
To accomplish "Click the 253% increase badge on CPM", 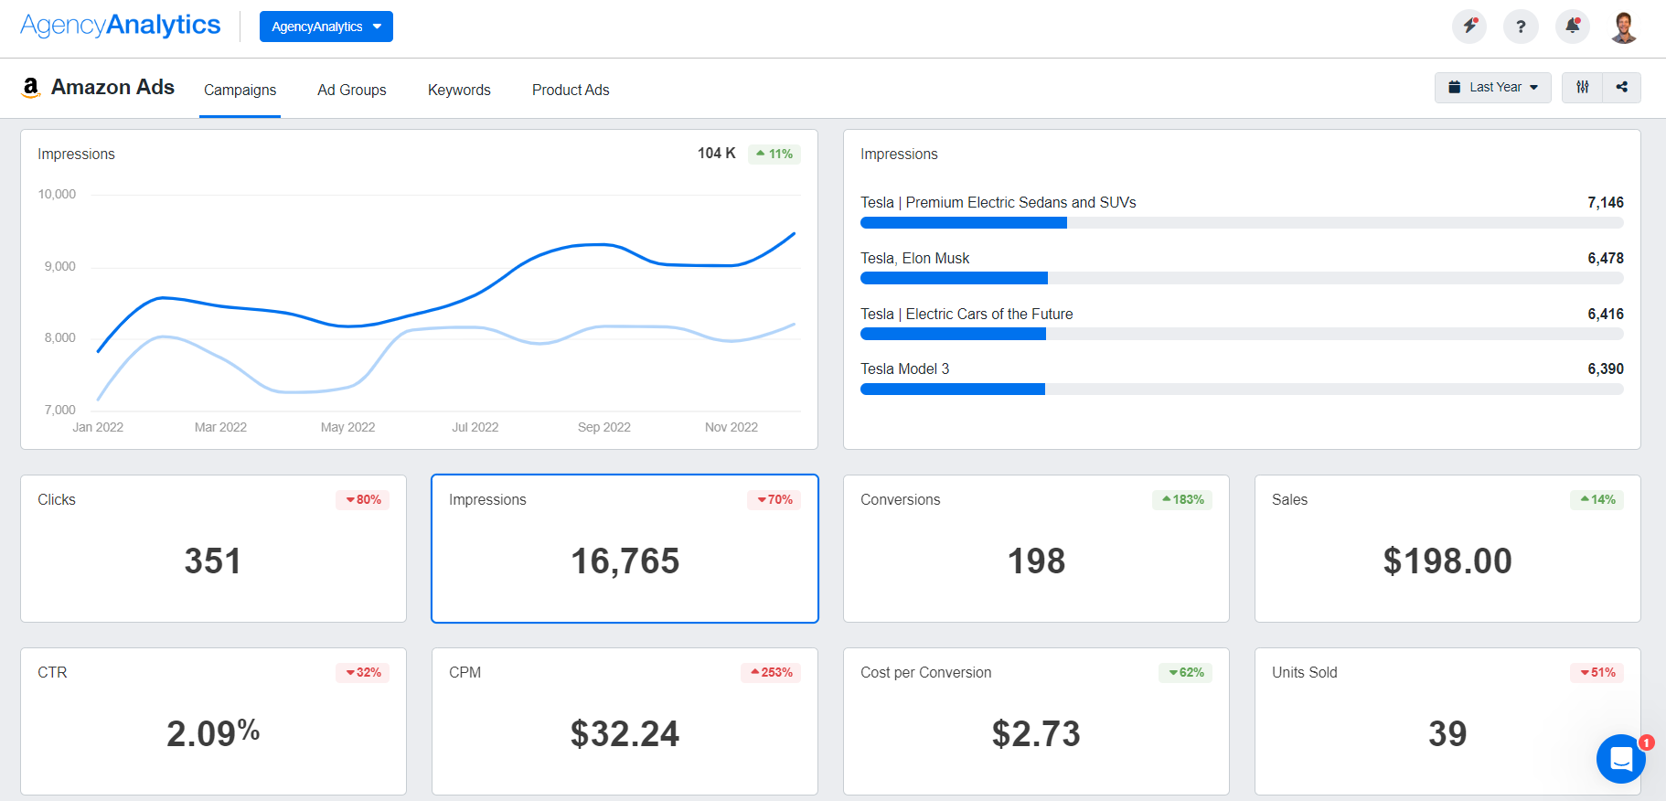I will (771, 672).
